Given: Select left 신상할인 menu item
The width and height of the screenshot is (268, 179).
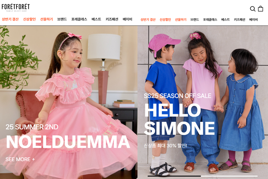Looking at the screenshot, I should pos(29,19).
